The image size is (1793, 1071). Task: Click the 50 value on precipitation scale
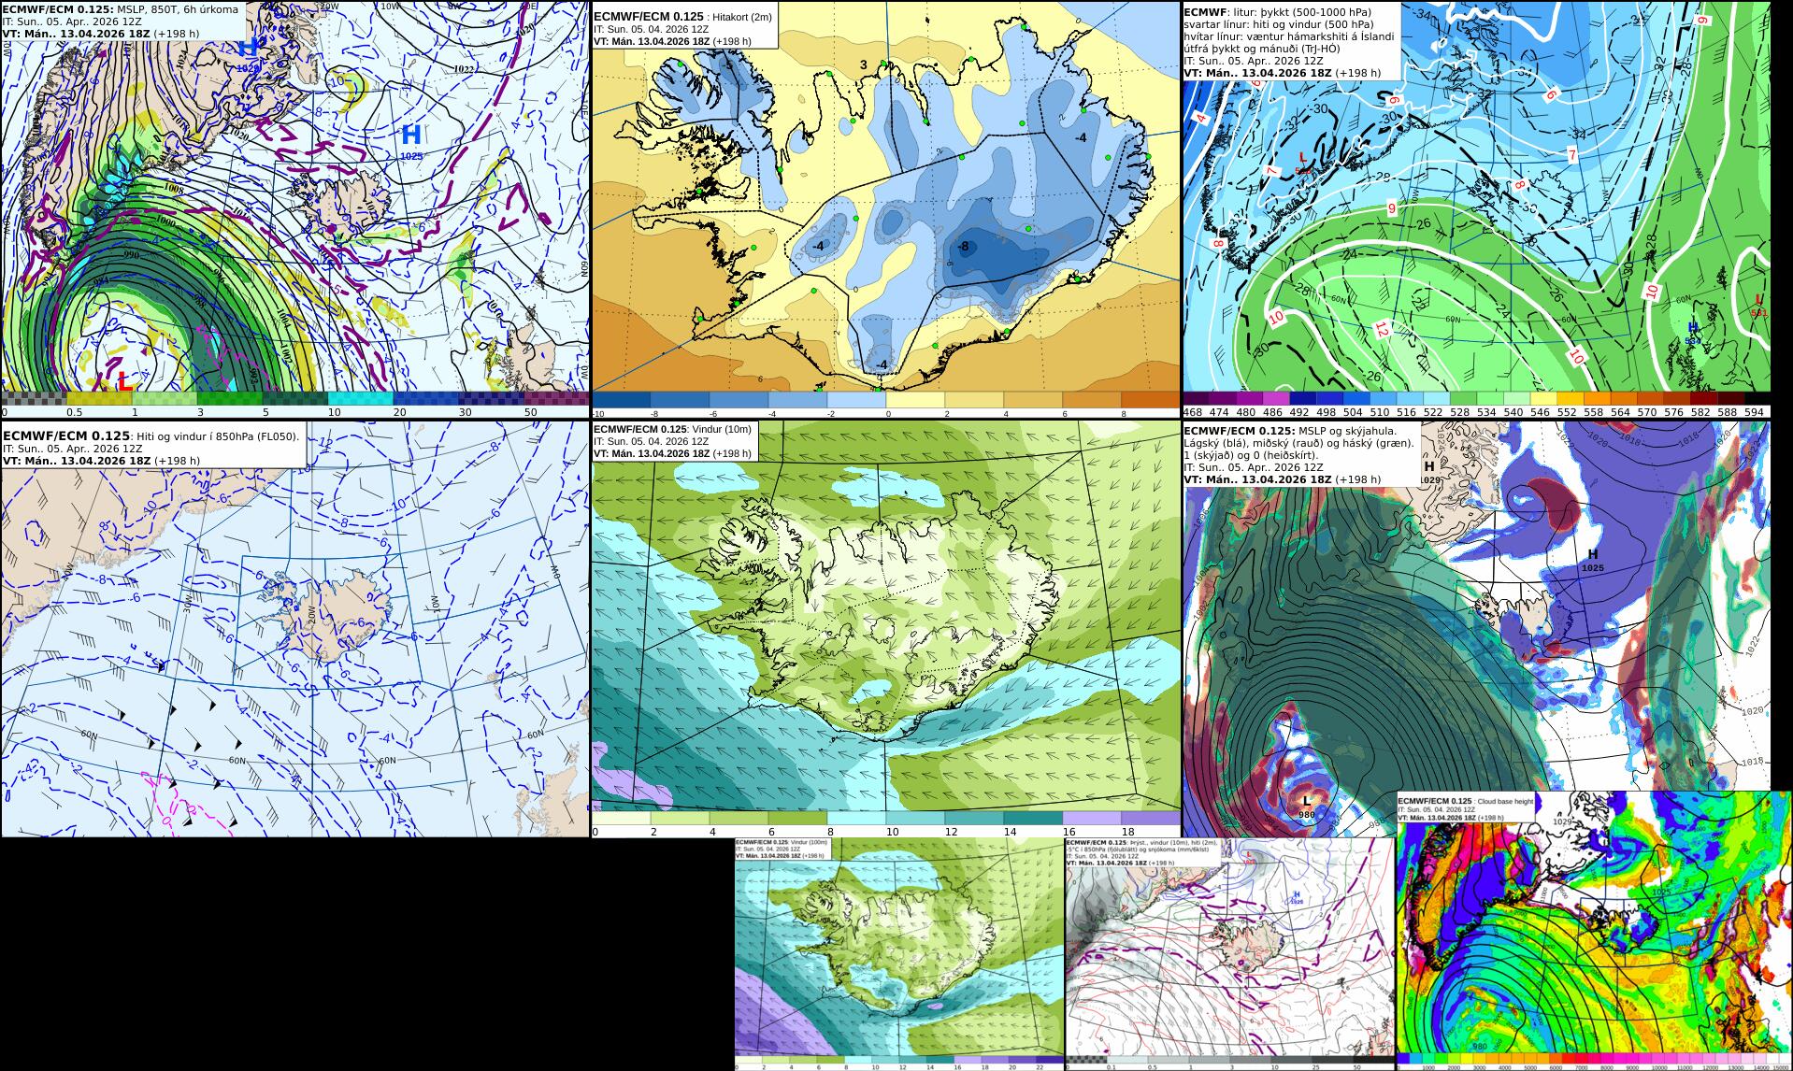tap(530, 412)
